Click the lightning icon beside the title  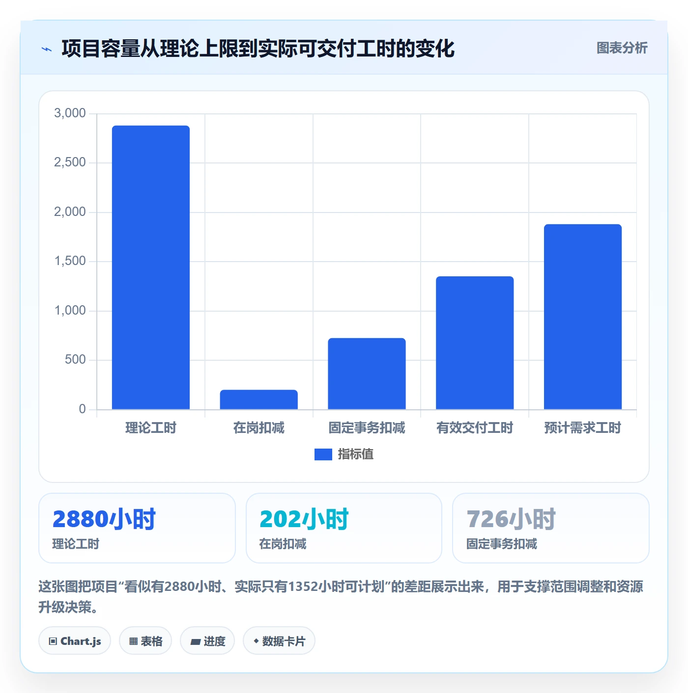click(x=47, y=49)
